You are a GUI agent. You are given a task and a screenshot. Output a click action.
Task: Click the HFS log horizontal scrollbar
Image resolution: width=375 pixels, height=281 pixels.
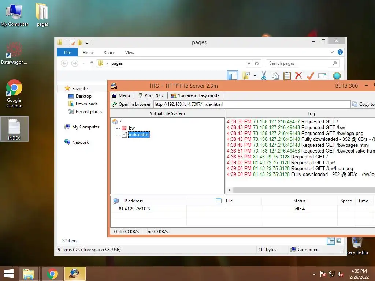pyautogui.click(x=304, y=190)
